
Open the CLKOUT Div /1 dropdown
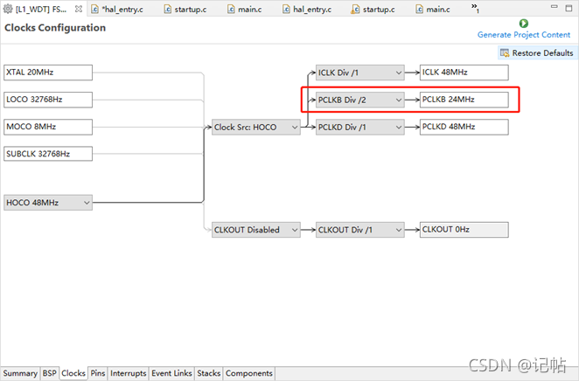pyautogui.click(x=360, y=230)
